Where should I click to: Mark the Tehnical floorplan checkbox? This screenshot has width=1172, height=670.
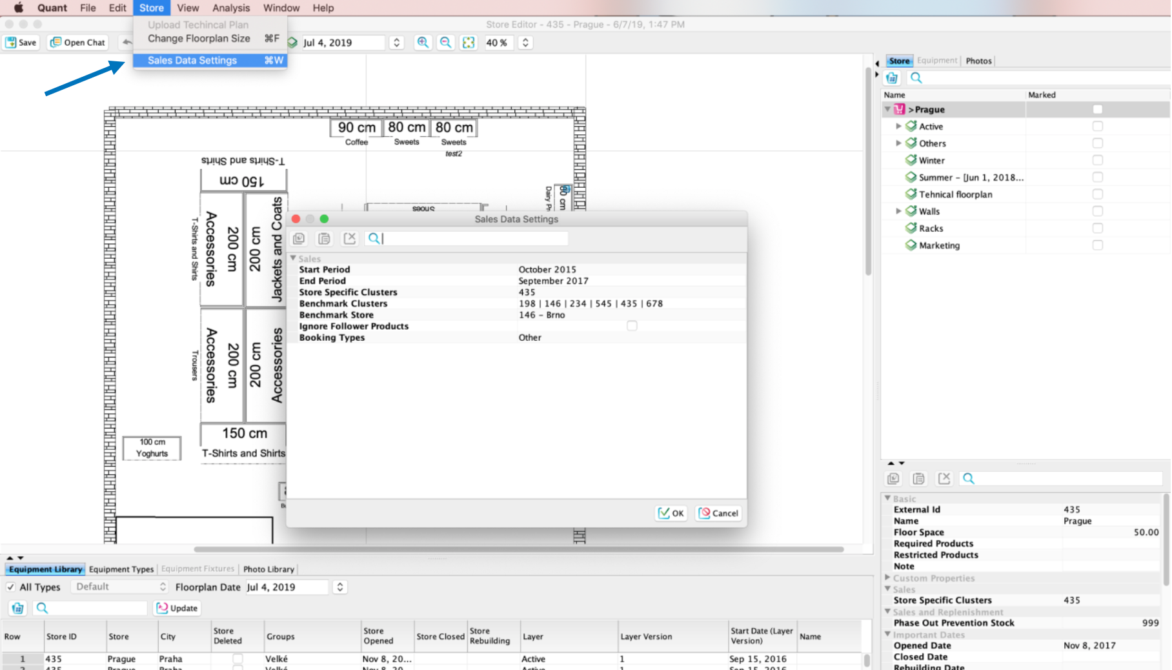tap(1097, 194)
